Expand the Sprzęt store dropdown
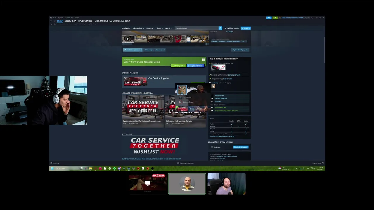Image resolution: width=374 pixels, height=210 pixels. [x=160, y=28]
